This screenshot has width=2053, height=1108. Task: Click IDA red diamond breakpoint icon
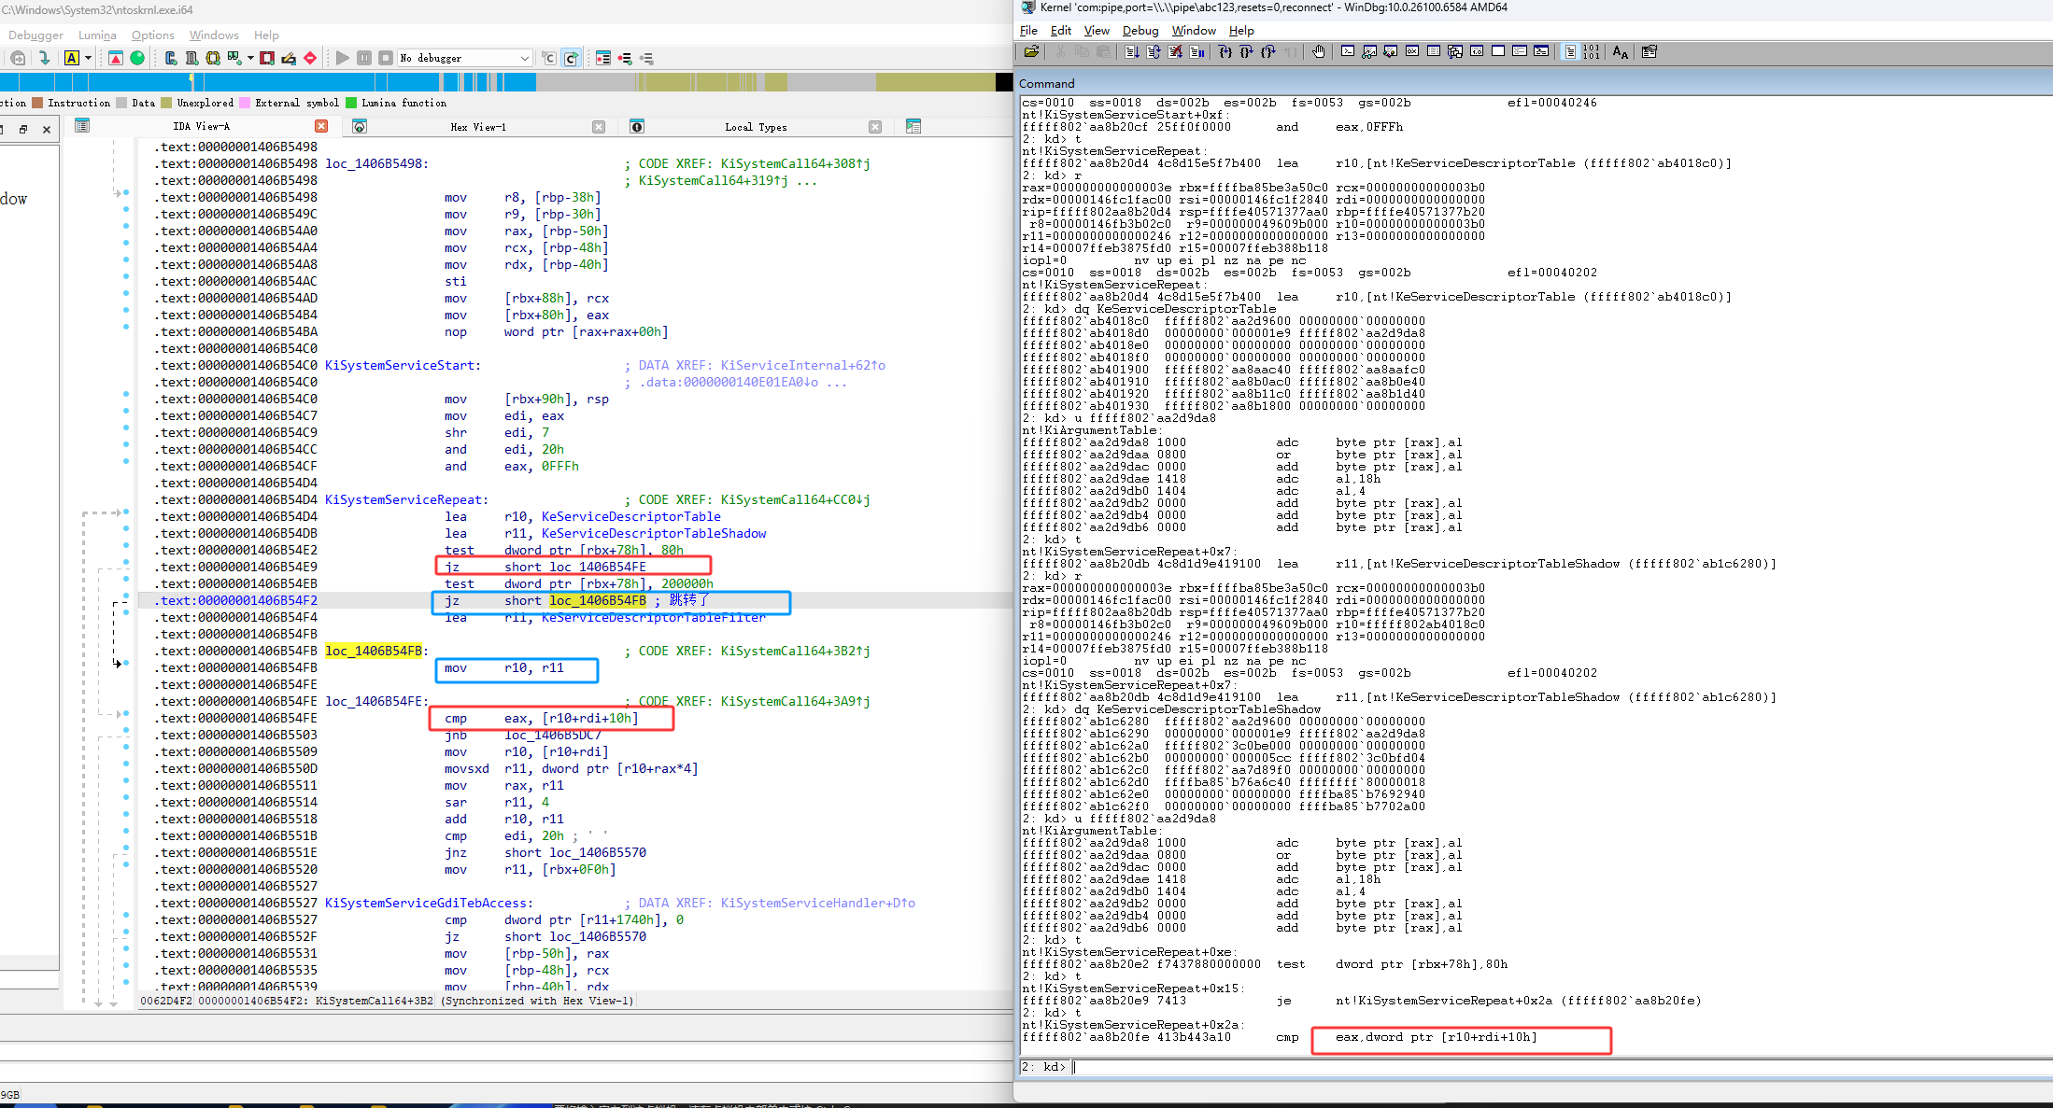pos(310,58)
